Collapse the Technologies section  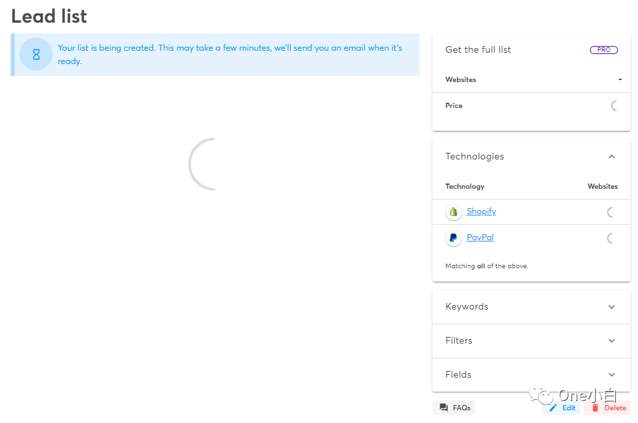[x=611, y=157]
